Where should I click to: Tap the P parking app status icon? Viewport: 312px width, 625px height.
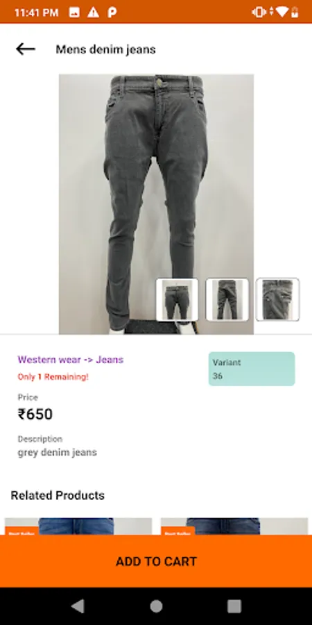(x=112, y=12)
